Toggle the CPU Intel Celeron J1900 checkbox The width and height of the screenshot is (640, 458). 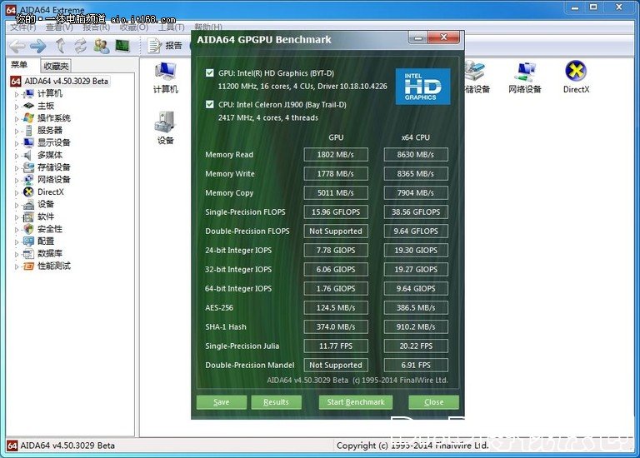click(x=209, y=104)
